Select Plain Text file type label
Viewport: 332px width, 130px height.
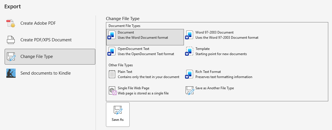(x=125, y=72)
